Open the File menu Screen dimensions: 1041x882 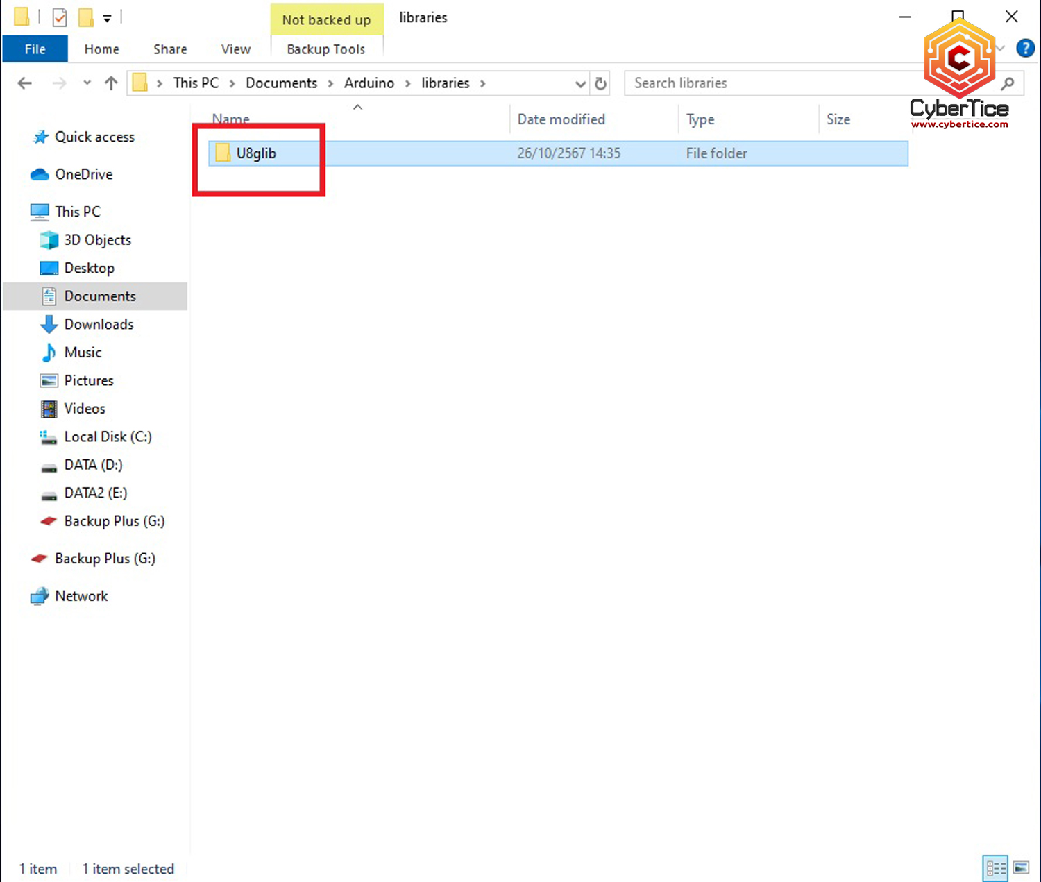[35, 49]
